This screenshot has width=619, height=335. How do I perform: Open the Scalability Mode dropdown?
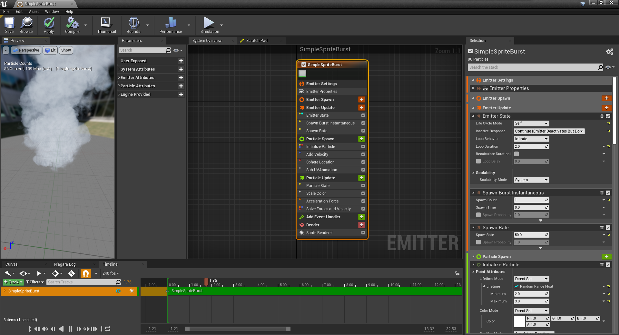click(x=531, y=180)
